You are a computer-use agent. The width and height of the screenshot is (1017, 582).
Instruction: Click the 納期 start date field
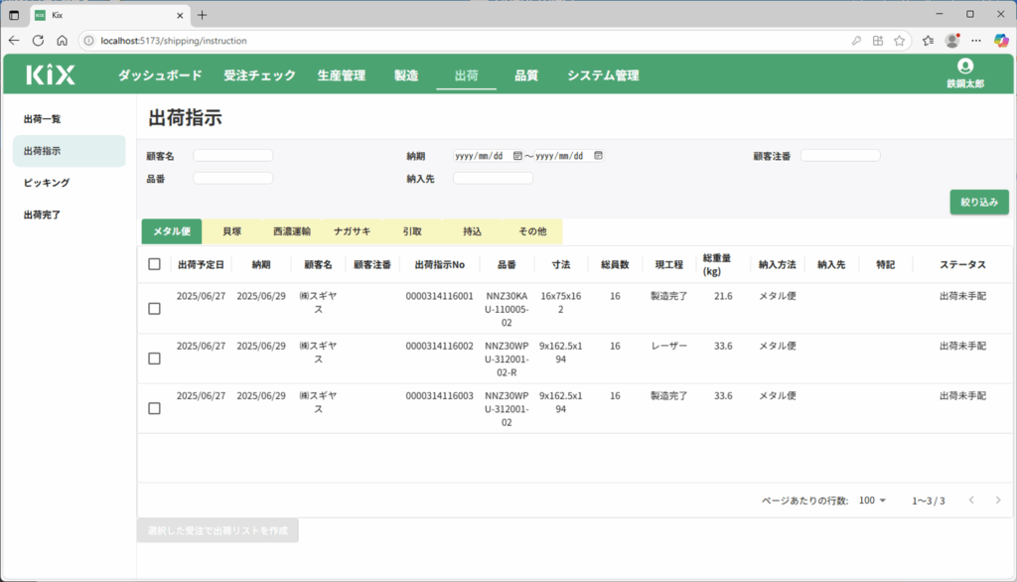click(489, 156)
